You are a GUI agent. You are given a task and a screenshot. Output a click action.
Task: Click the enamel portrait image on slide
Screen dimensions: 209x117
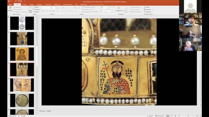(x=119, y=62)
